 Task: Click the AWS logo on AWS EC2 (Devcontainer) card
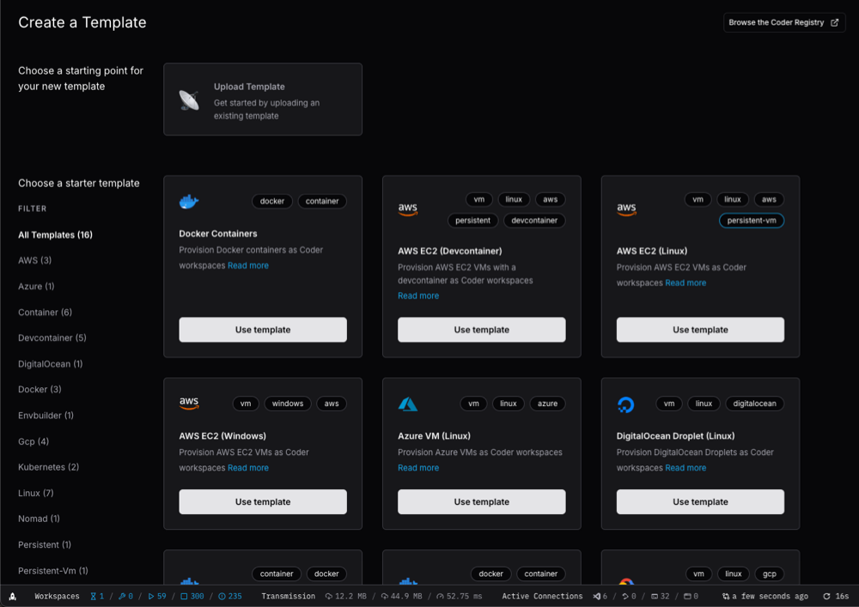click(x=407, y=208)
